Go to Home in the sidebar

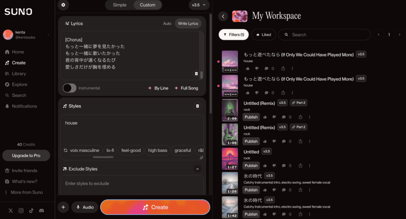coord(15,52)
